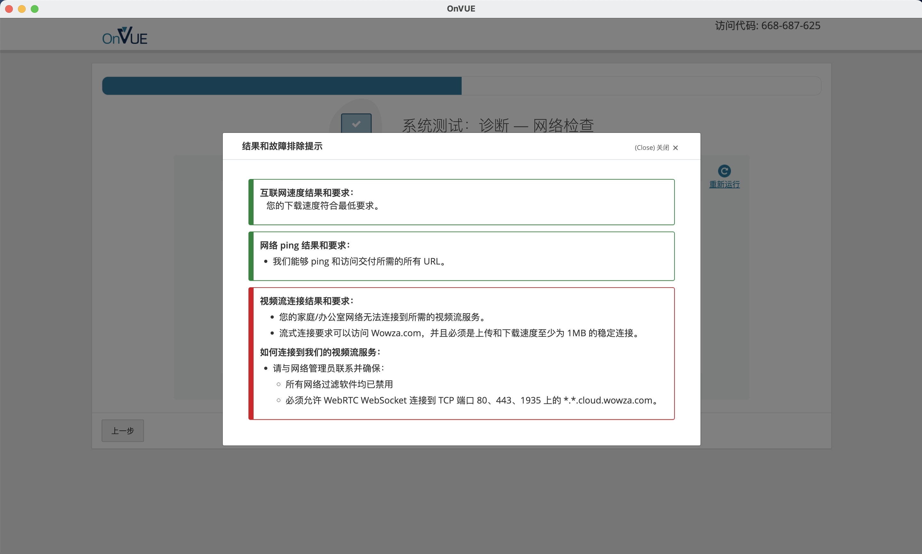Open the 重新运行 link
This screenshot has height=554, width=922.
pos(724,184)
